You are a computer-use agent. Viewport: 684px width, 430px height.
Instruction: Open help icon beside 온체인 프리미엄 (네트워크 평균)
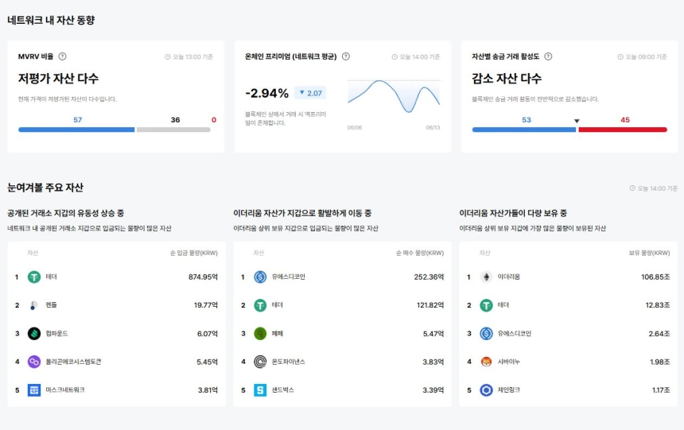(346, 56)
